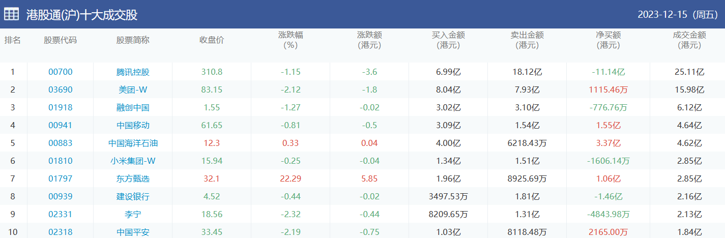Open 李宁 stock name link
Screen dimensions: 725x238
(x=133, y=215)
